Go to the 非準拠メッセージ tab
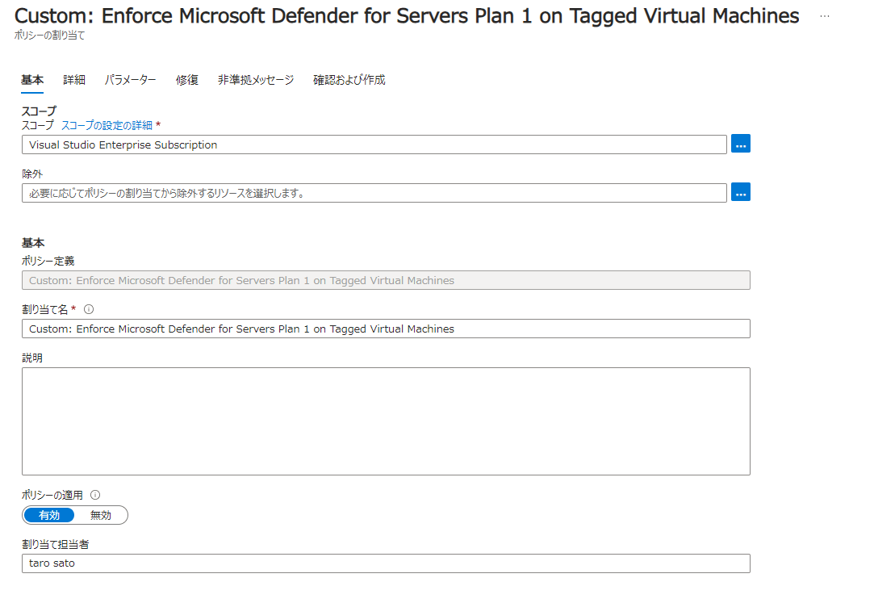 (256, 80)
